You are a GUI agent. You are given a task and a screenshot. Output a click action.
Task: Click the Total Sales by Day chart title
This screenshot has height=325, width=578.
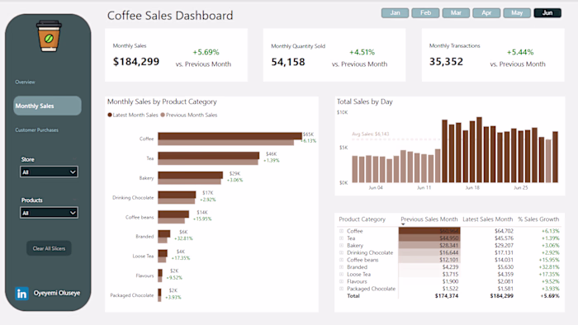pyautogui.click(x=365, y=101)
